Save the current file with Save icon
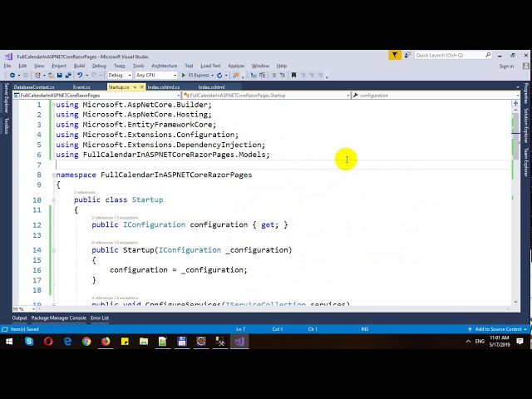532x399 pixels. [x=59, y=76]
